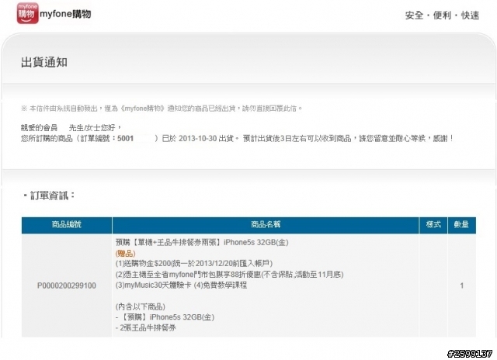Click the myfone門市包膜享88折 gift line
The width and height of the screenshot is (497, 360).
click(230, 274)
